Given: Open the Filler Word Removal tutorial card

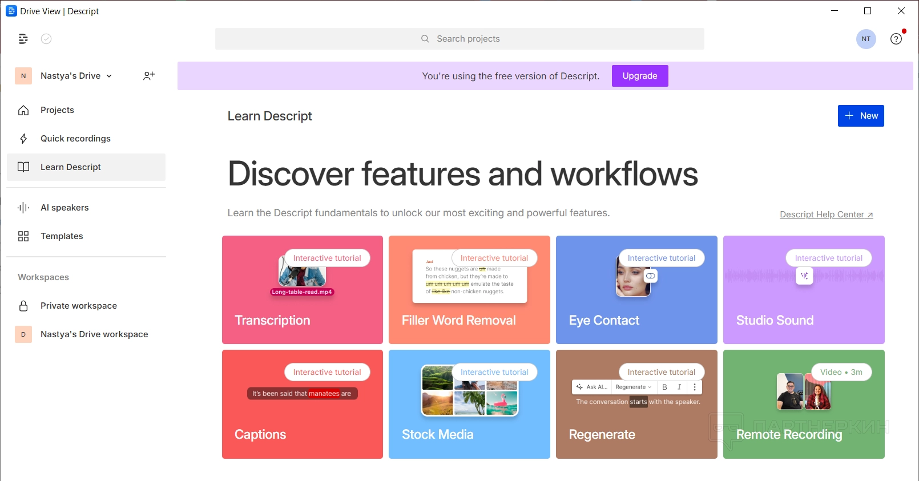Looking at the screenshot, I should click(469, 290).
